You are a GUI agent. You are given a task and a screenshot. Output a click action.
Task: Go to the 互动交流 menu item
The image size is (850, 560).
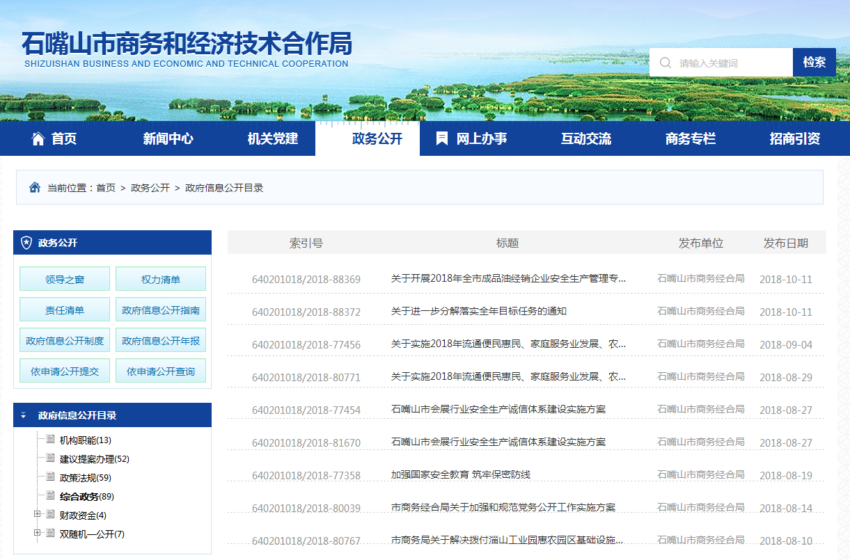pos(585,138)
